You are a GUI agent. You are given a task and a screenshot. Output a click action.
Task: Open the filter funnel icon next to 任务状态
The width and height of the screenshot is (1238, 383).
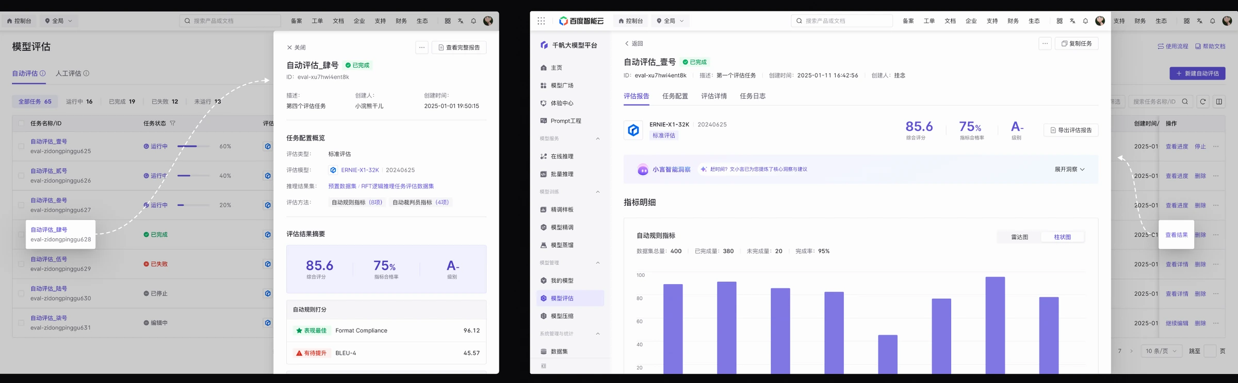click(x=173, y=124)
